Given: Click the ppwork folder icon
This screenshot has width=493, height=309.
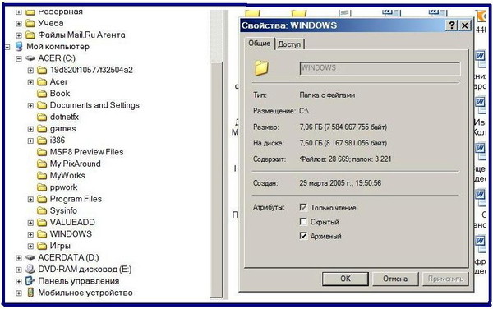Looking at the screenshot, I should pyautogui.click(x=42, y=187).
